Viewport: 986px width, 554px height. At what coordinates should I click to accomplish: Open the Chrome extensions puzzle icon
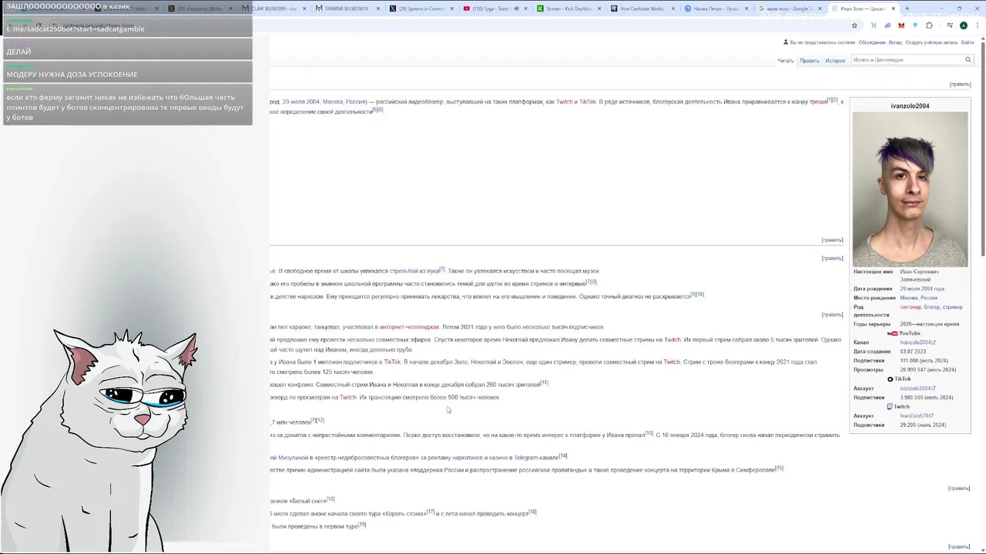tap(929, 25)
